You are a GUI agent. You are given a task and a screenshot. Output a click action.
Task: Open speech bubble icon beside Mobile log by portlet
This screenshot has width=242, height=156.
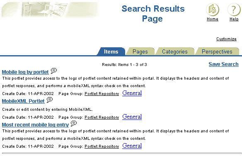54,71
